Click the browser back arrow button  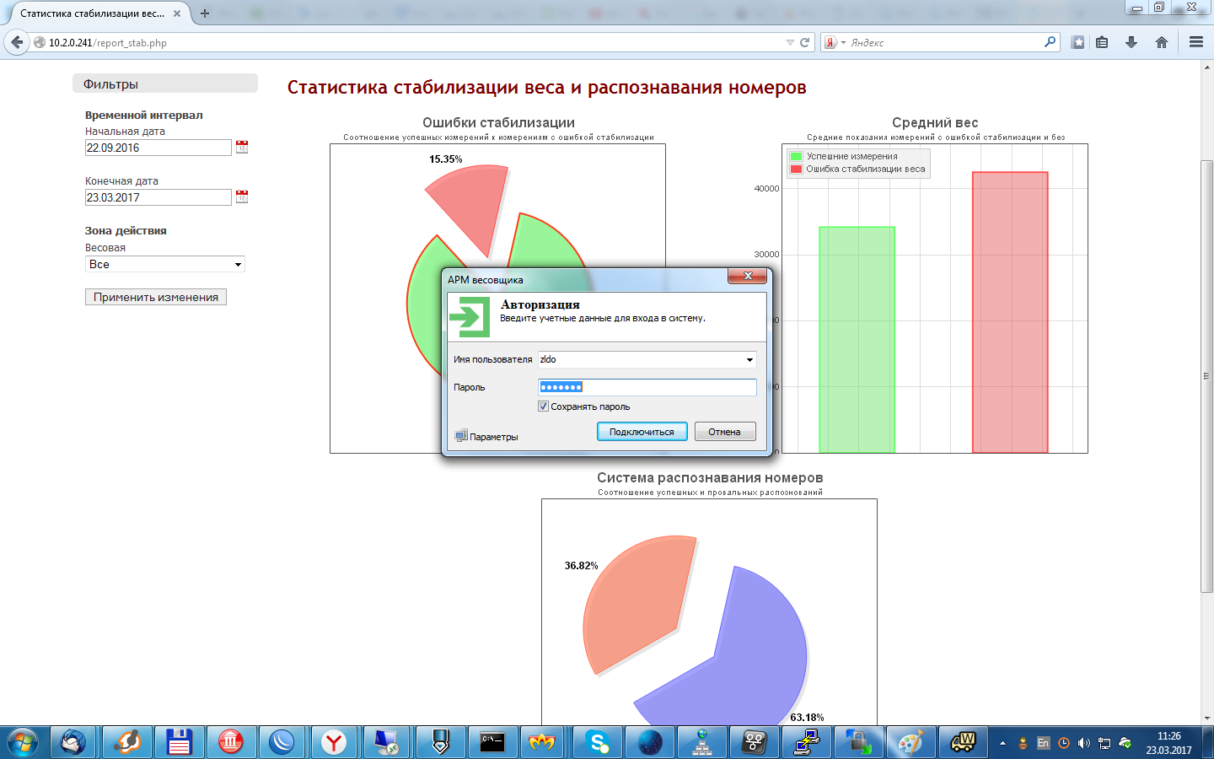click(17, 42)
